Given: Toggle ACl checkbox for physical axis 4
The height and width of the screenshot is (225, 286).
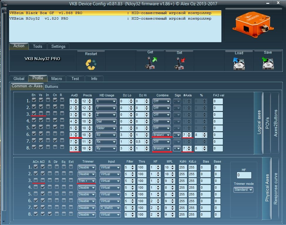Looking at the screenshot, I should (43, 187).
